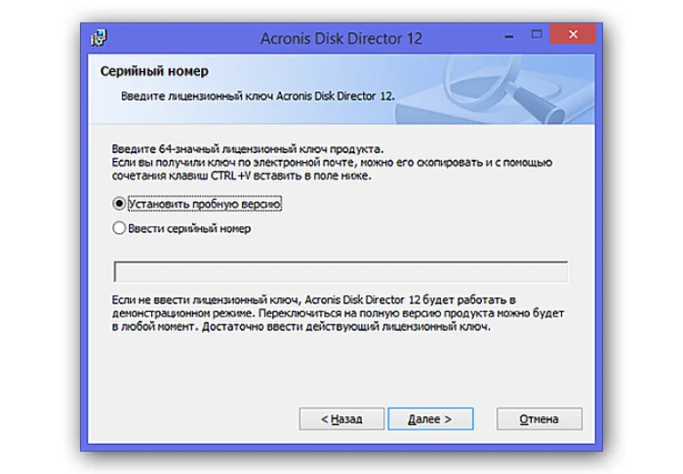Click the license key input field
The image size is (683, 474).
coord(341,272)
